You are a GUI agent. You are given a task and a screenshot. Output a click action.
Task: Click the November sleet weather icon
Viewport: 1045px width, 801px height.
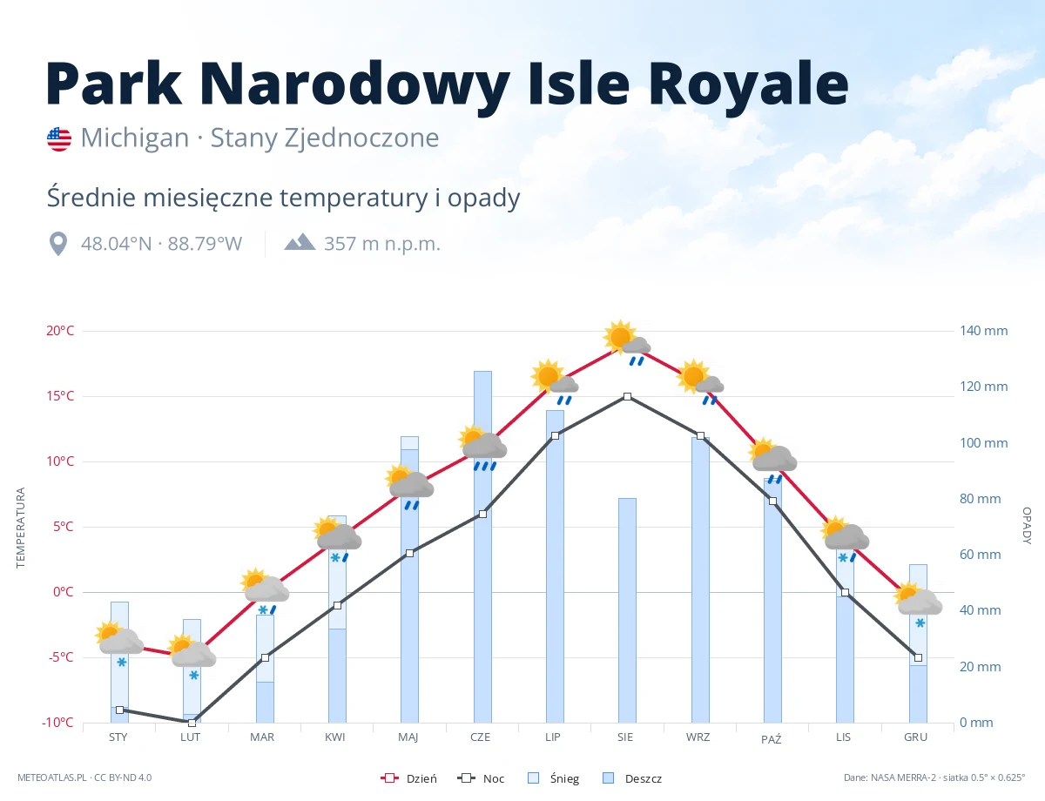pyautogui.click(x=844, y=540)
